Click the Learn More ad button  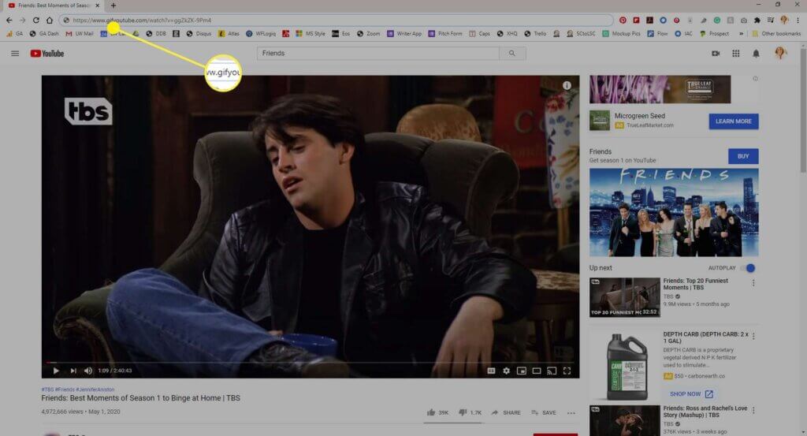(734, 121)
